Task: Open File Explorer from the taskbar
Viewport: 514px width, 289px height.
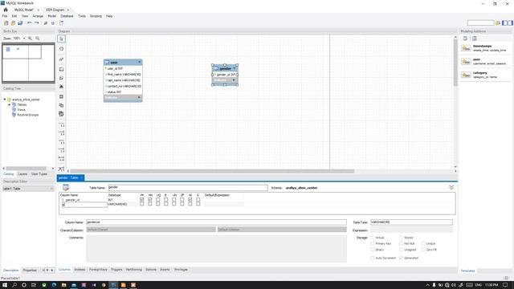Action: click(x=64, y=285)
